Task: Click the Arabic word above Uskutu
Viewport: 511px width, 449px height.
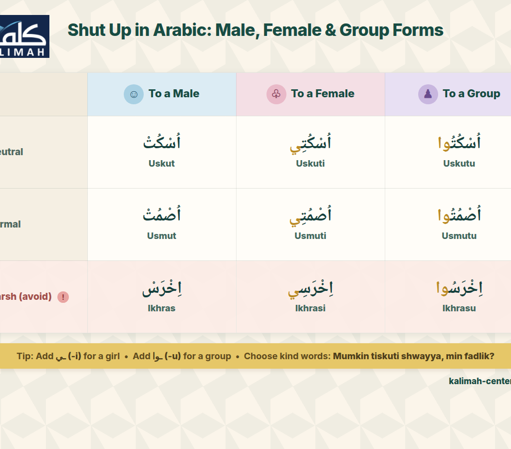Action: [x=459, y=142]
